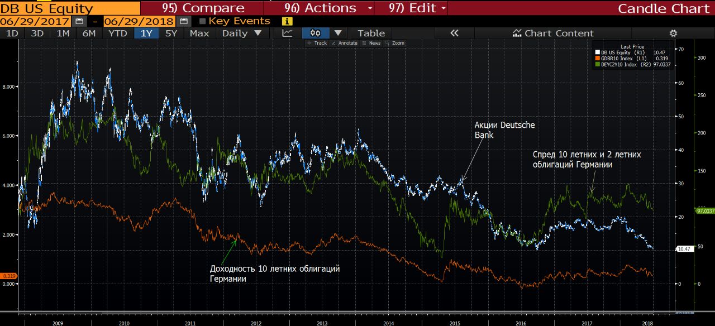Select the YTD time range
Viewport: 715px width, 326px height.
click(x=118, y=33)
